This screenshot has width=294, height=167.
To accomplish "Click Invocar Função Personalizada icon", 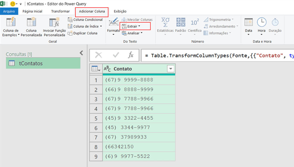I will tap(54, 23).
